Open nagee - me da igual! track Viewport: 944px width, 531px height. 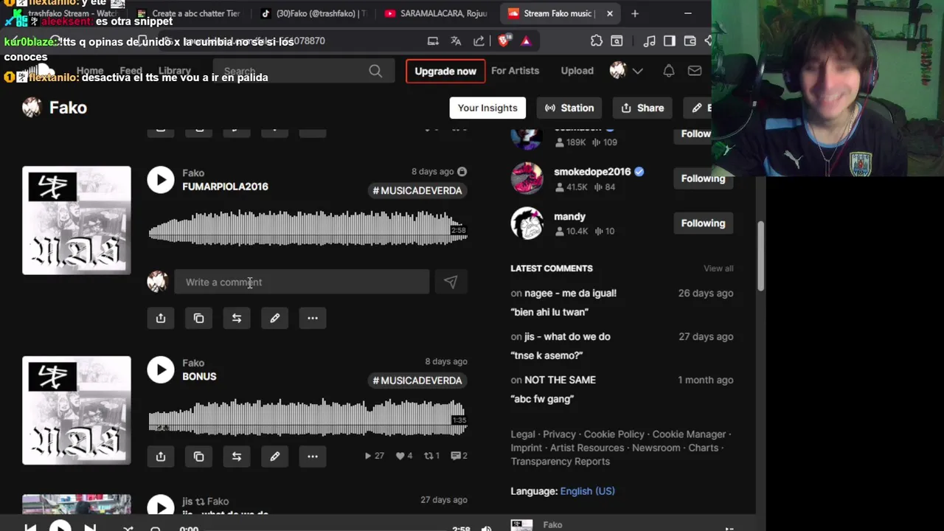coord(570,293)
